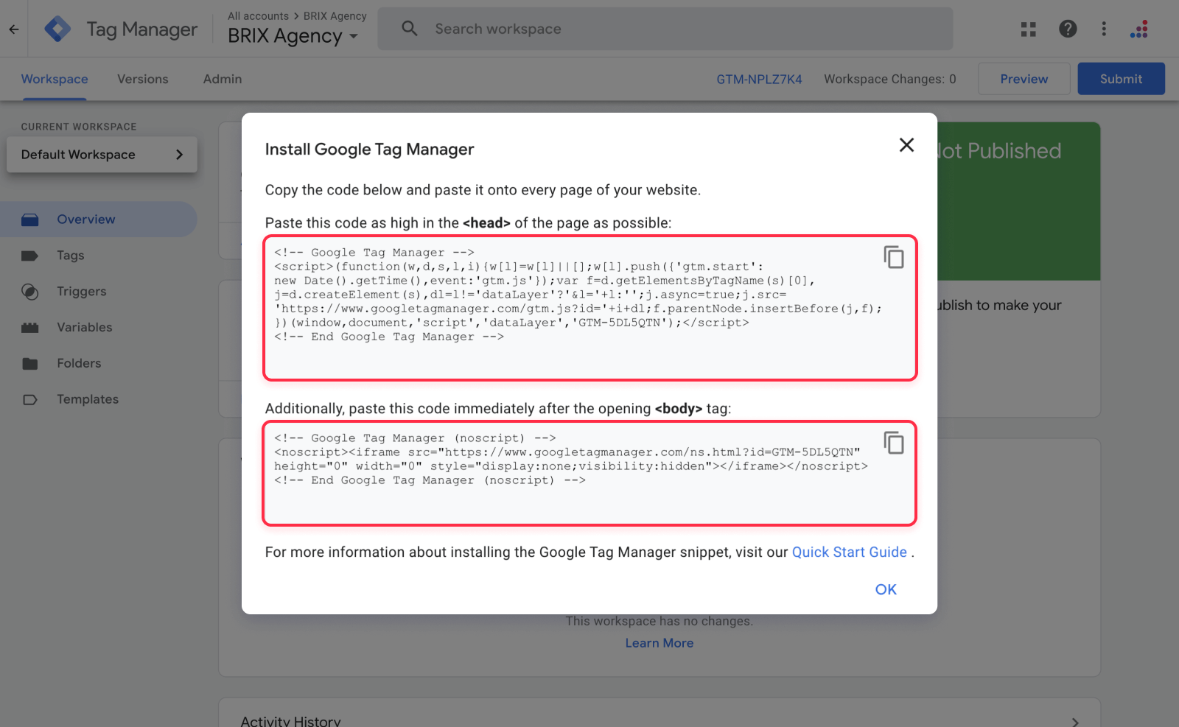The height and width of the screenshot is (727, 1179).
Task: Click the search magnifier icon
Action: click(410, 29)
